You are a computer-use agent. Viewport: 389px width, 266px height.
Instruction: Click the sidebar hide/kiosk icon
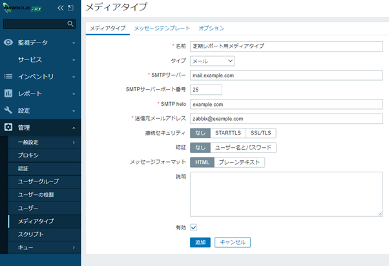pyautogui.click(x=70, y=8)
